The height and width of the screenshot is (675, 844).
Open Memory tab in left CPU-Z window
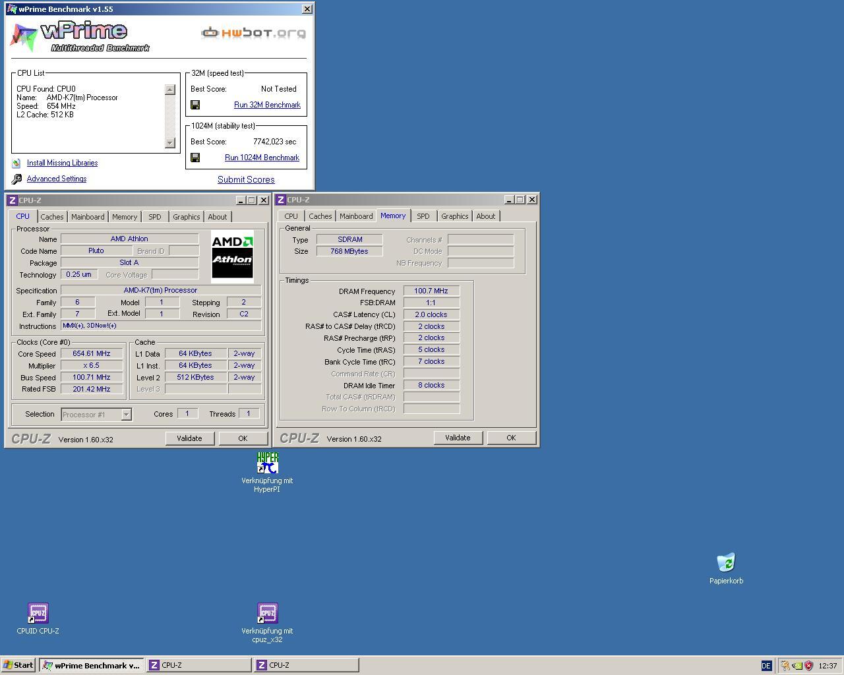[124, 216]
